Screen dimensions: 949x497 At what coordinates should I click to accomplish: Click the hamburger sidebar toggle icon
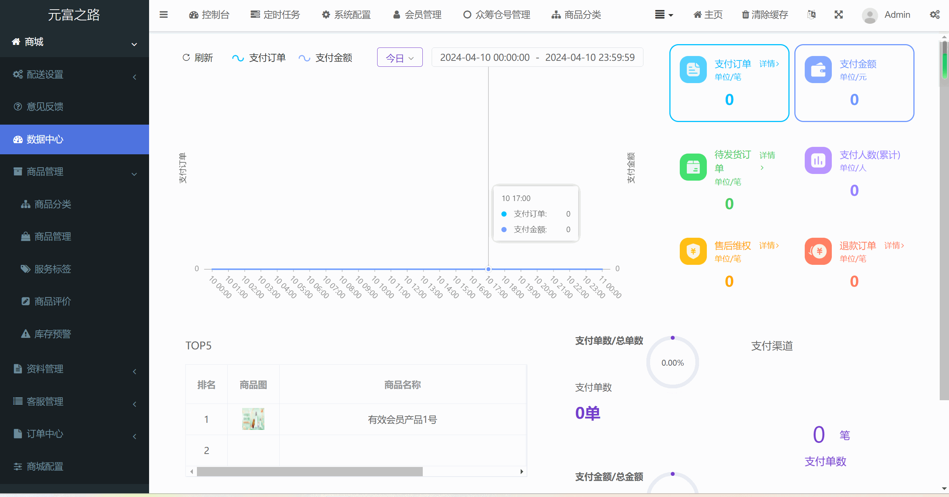[164, 15]
